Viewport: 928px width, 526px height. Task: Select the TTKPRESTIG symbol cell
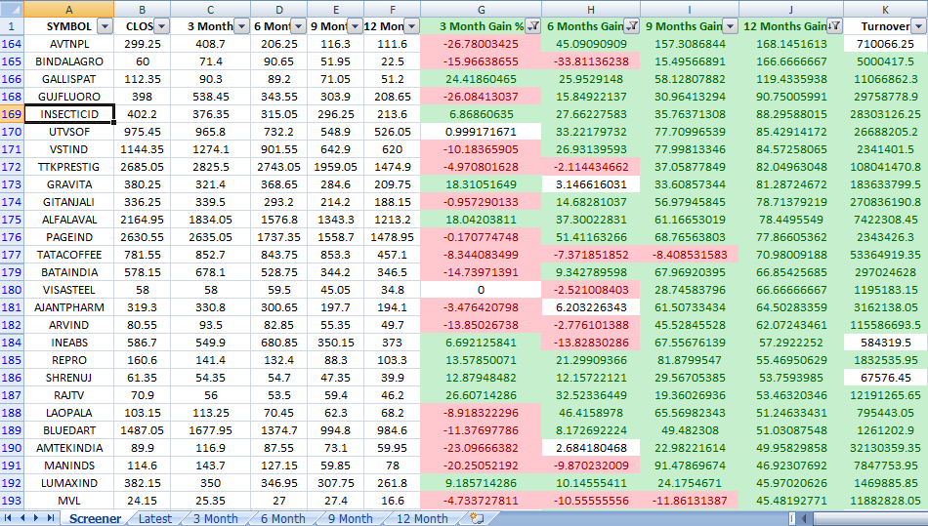[68, 167]
